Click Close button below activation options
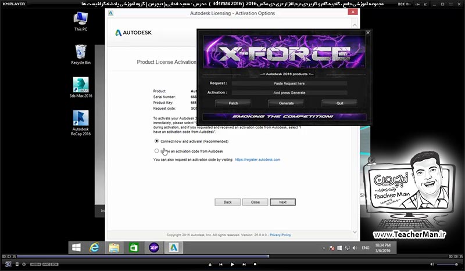 click(x=255, y=202)
